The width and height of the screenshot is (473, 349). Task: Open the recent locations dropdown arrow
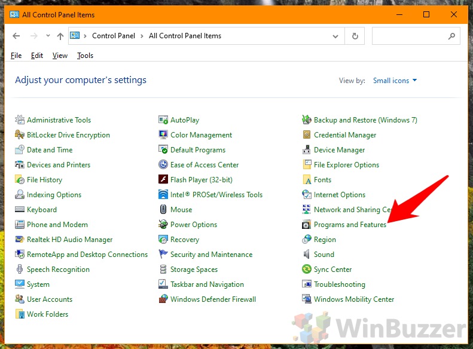[x=48, y=36]
